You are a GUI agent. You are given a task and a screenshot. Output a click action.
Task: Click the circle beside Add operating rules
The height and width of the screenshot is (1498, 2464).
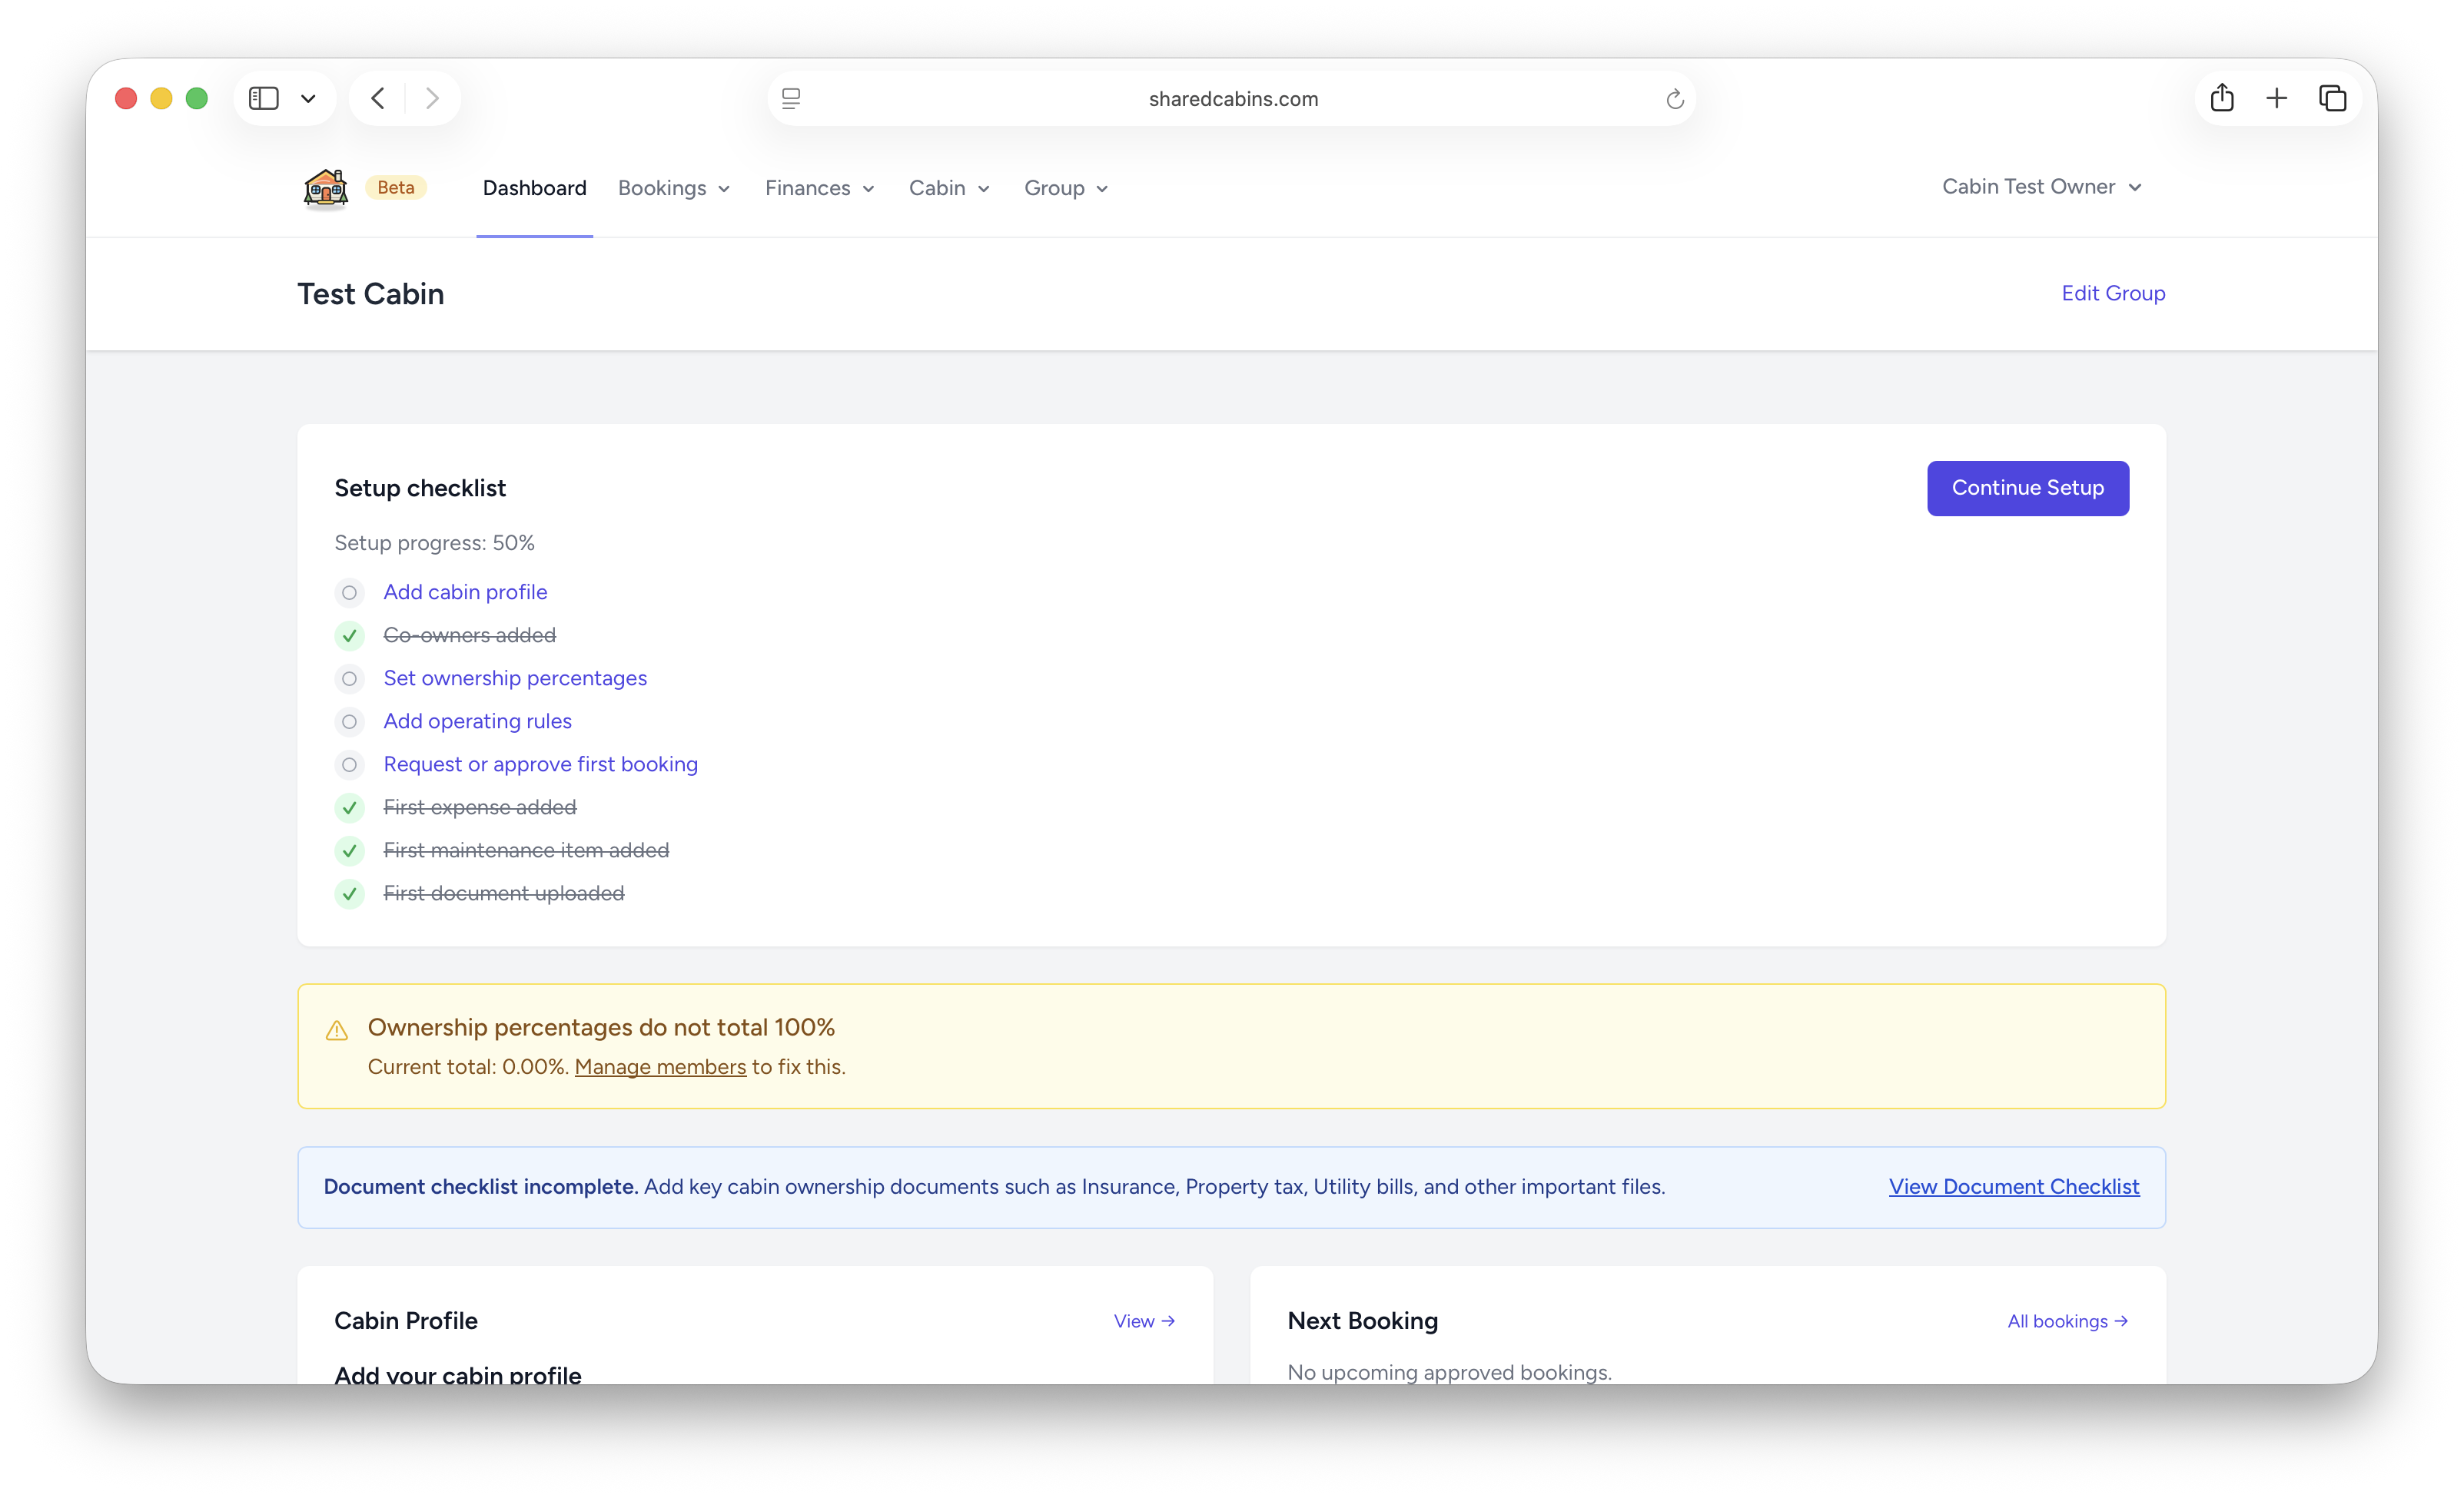(x=349, y=721)
